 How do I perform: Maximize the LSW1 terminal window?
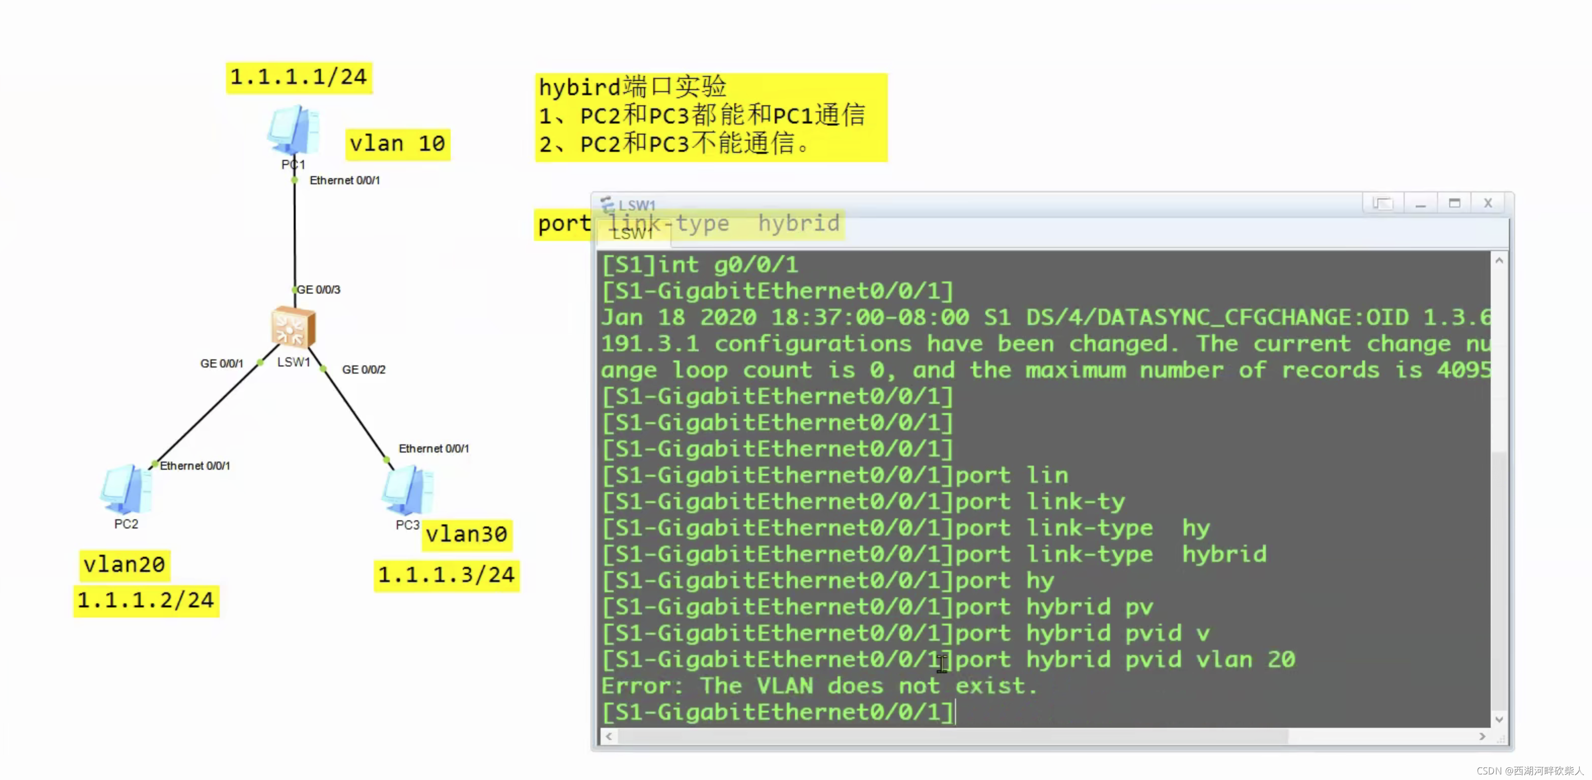[1454, 203]
